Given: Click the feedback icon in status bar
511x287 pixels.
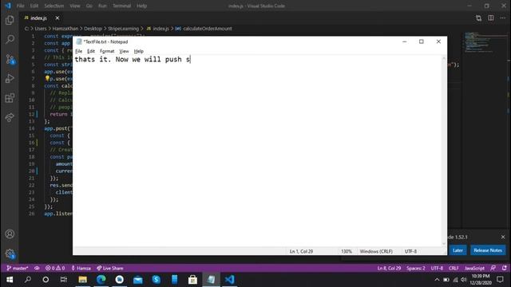Looking at the screenshot, I should pos(493,268).
